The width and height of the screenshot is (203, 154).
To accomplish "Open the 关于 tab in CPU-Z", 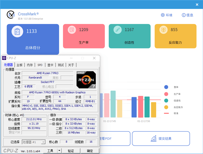I will (x=71, y=65).
